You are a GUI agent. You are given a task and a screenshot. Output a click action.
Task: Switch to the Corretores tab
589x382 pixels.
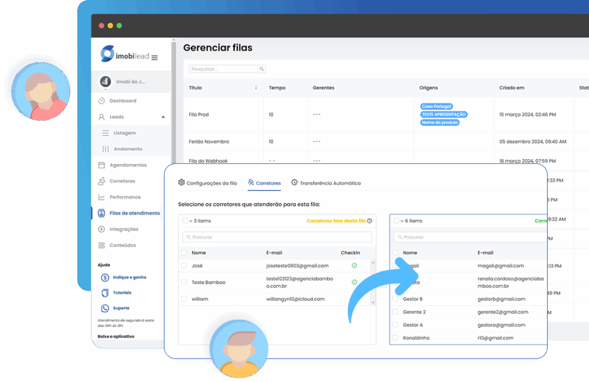pyautogui.click(x=264, y=184)
